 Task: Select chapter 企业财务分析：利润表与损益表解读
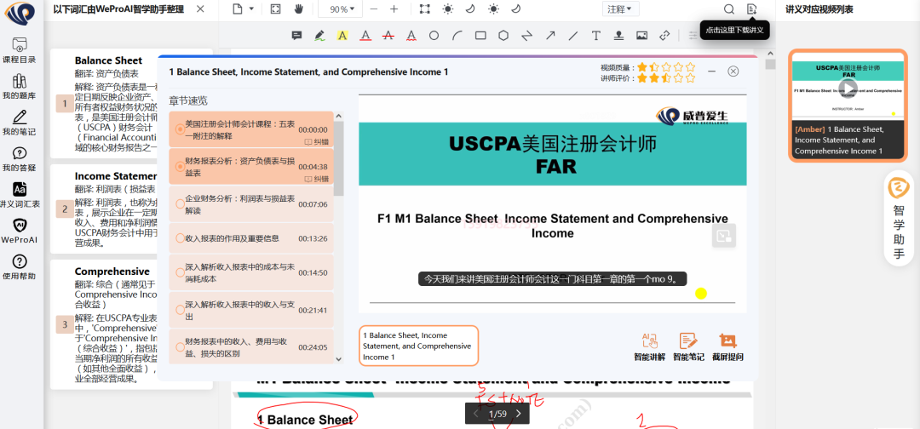click(250, 204)
